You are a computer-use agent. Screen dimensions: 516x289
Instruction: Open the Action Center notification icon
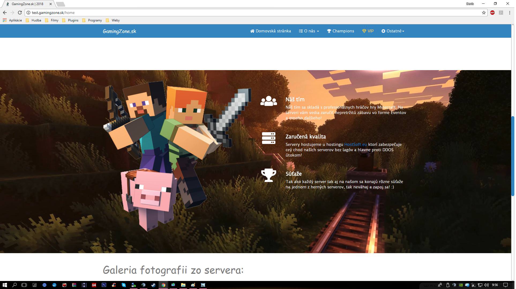[x=505, y=285]
